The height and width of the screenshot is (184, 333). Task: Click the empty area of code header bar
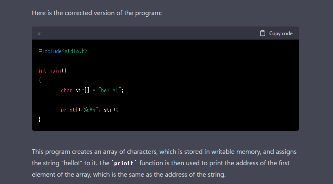click(x=147, y=33)
